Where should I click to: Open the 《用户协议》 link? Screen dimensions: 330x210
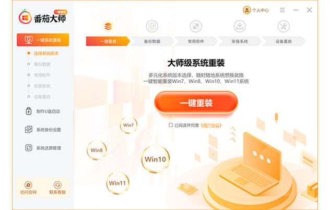[211, 126]
